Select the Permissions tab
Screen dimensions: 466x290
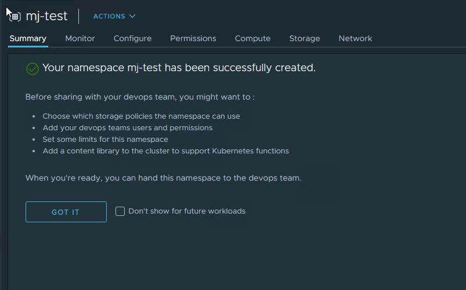[193, 38]
